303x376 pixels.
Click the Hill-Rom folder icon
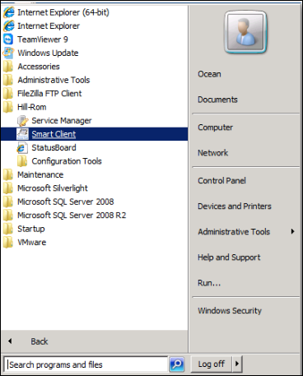point(8,107)
